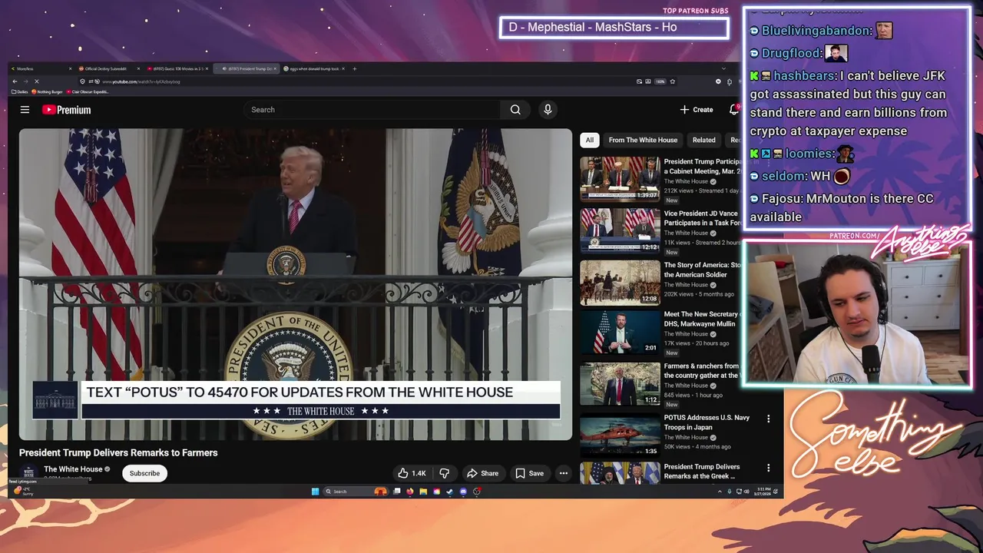Screen dimensions: 983x553
Task: Save the video to a playlist
Action: point(530,473)
